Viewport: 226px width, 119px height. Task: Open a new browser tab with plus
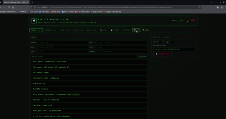[x=32, y=2]
